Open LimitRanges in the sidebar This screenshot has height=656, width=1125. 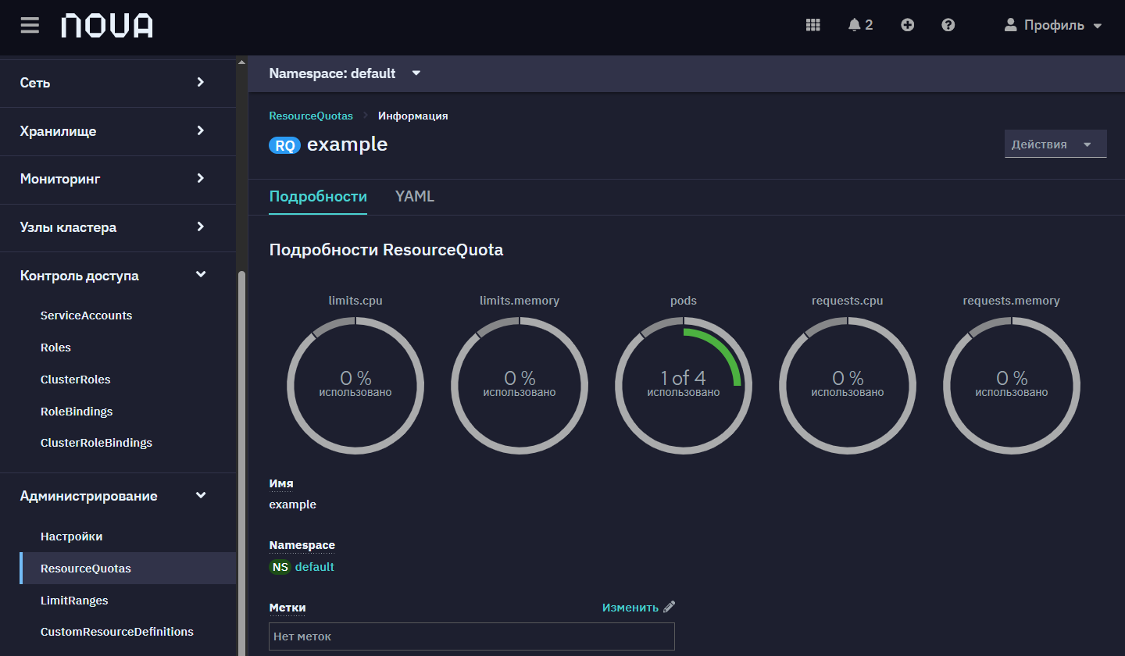pyautogui.click(x=74, y=601)
